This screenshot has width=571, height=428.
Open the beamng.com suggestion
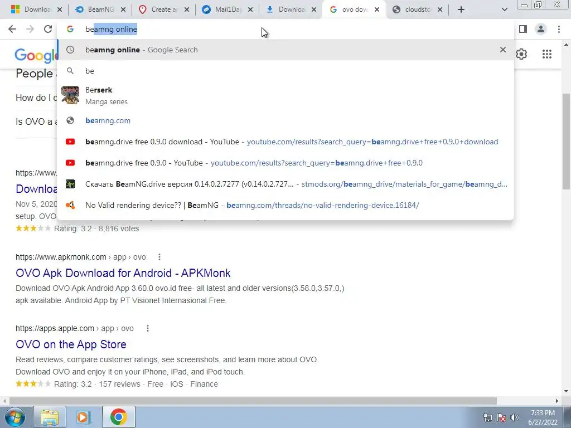coord(285,120)
